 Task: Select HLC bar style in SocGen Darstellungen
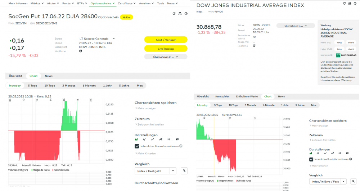pyautogui.click(x=169, y=139)
